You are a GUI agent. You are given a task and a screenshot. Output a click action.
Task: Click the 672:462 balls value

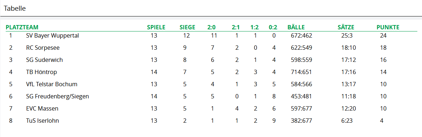301,35
